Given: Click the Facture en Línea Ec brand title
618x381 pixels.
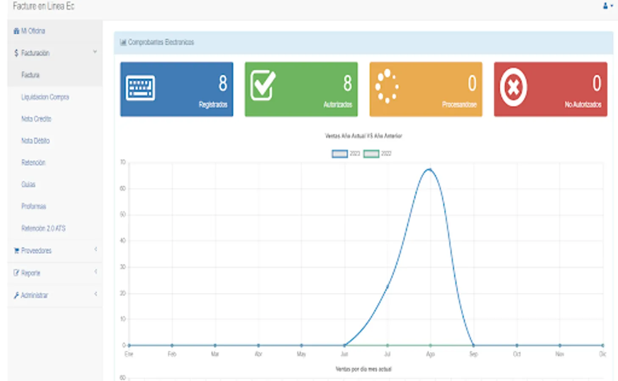Looking at the screenshot, I should tap(44, 6).
